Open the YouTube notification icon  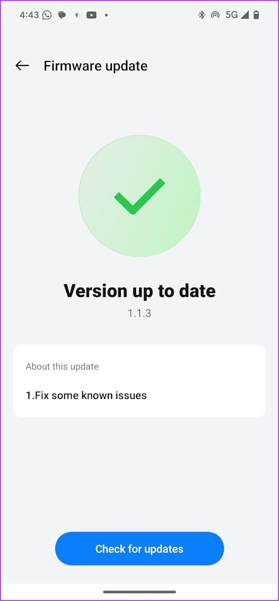click(91, 15)
